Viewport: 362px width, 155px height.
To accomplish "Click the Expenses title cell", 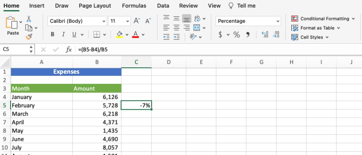I will tap(66, 72).
